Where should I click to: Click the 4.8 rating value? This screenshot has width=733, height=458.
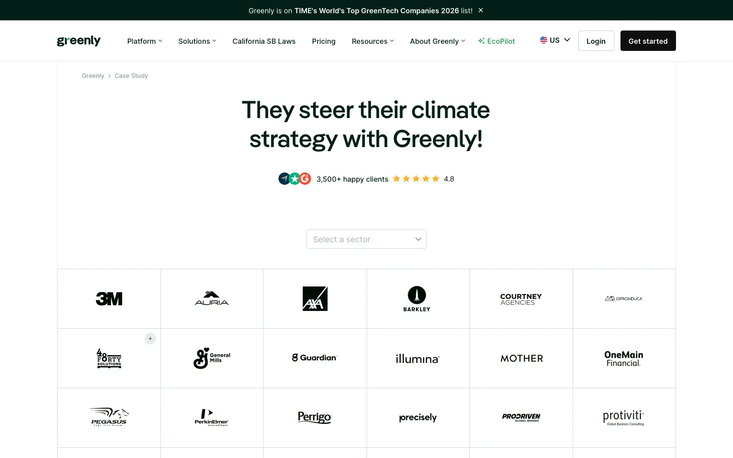pos(449,179)
